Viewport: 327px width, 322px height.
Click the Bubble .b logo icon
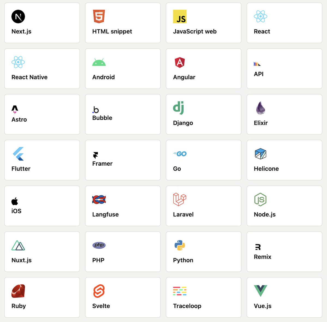(96, 110)
